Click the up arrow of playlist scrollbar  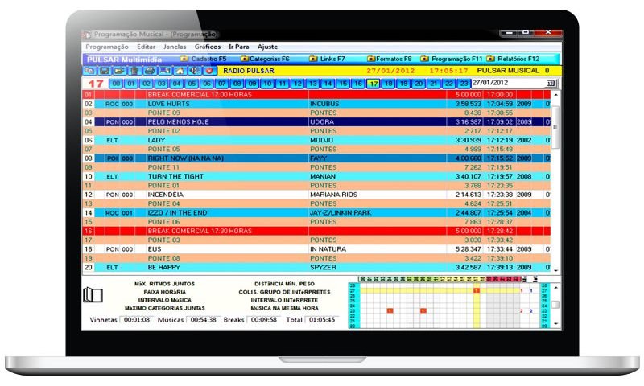[556, 95]
